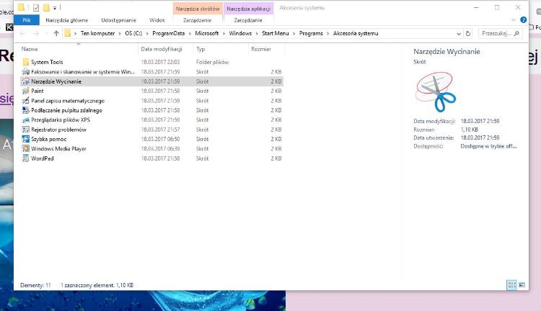Select the WordPad shortcut icon
541x311 pixels.
tap(26, 158)
